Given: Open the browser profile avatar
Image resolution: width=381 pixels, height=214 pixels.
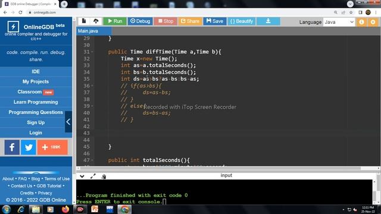Looking at the screenshot, I should click(x=368, y=12).
